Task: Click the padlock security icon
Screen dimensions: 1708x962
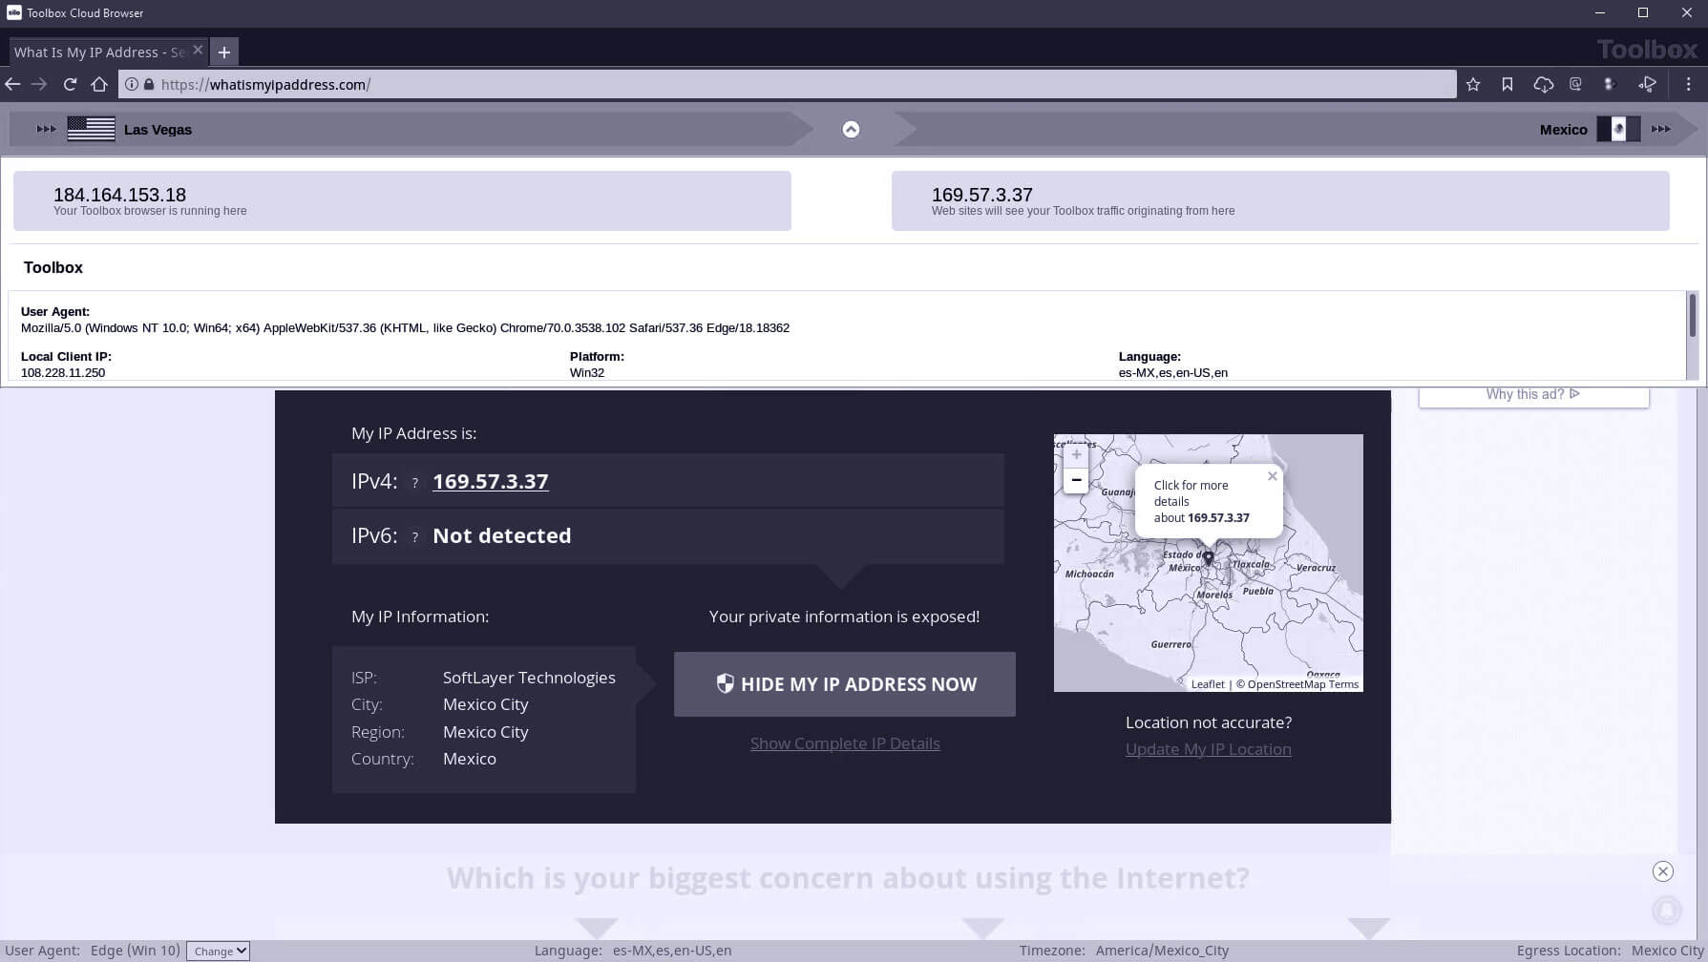Action: point(149,84)
